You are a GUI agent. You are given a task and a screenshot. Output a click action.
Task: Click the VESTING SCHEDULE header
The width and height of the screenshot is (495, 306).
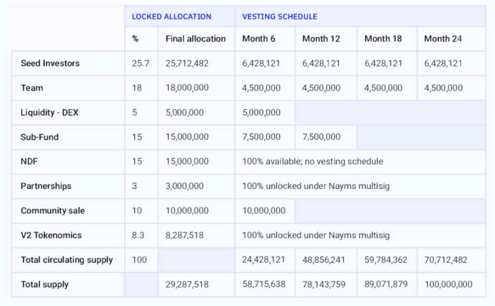click(x=280, y=17)
